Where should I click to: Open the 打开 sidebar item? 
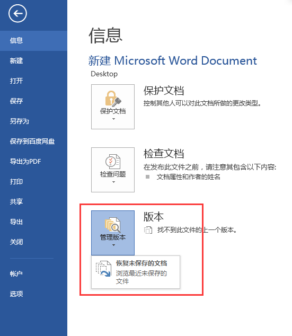[x=33, y=81]
